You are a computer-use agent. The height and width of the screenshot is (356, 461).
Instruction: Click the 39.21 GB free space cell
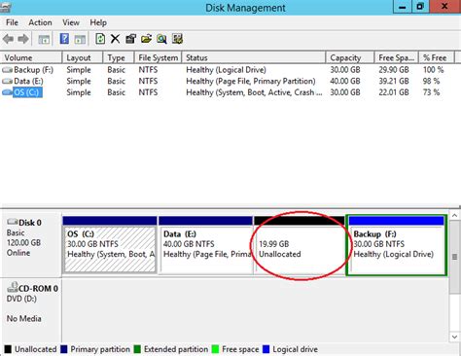(394, 81)
